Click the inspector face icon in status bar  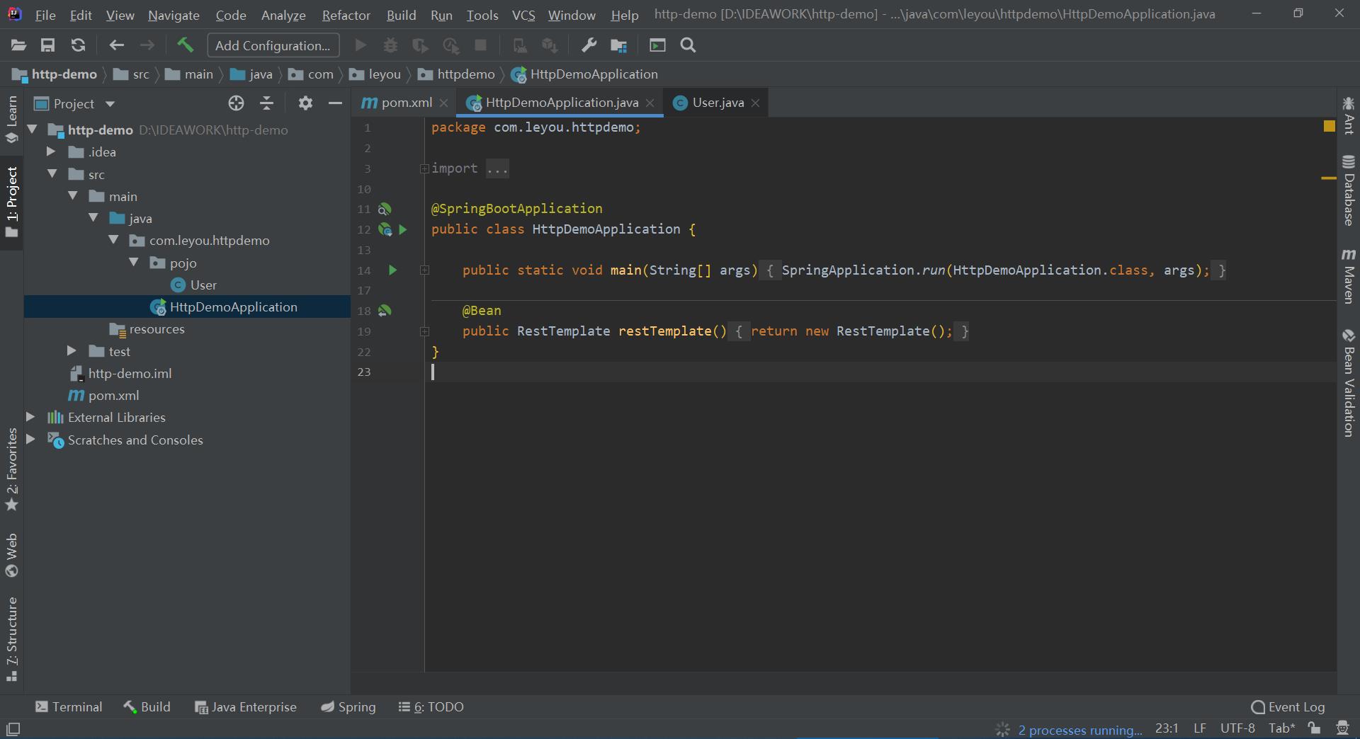(1342, 728)
